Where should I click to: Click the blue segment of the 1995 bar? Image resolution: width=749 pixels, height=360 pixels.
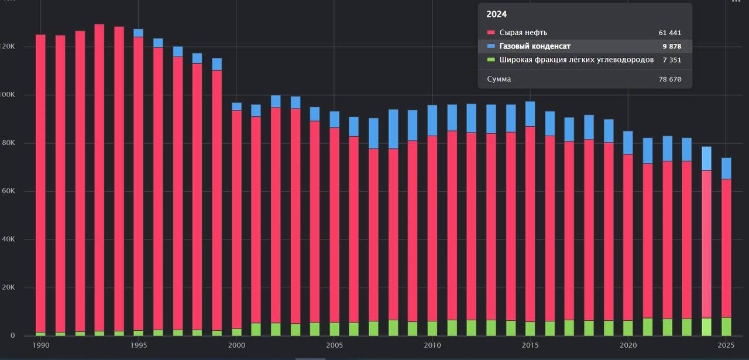(x=138, y=33)
